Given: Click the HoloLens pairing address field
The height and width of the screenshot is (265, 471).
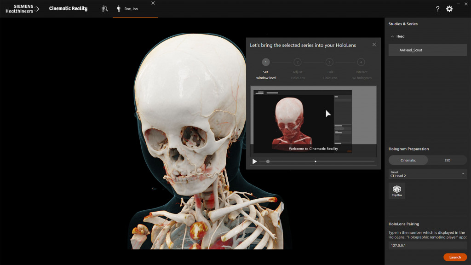Looking at the screenshot, I should [x=427, y=245].
